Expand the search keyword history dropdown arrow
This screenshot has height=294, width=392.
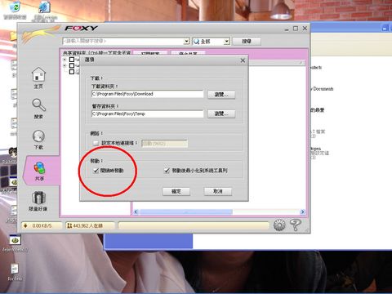coord(186,42)
